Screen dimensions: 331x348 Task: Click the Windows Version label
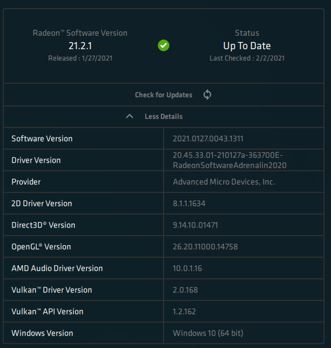pos(42,333)
